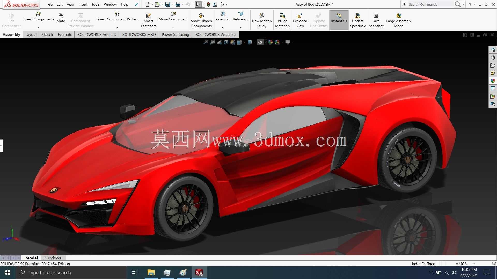Click Smart Fasteners
The height and width of the screenshot is (279, 497).
(x=149, y=21)
